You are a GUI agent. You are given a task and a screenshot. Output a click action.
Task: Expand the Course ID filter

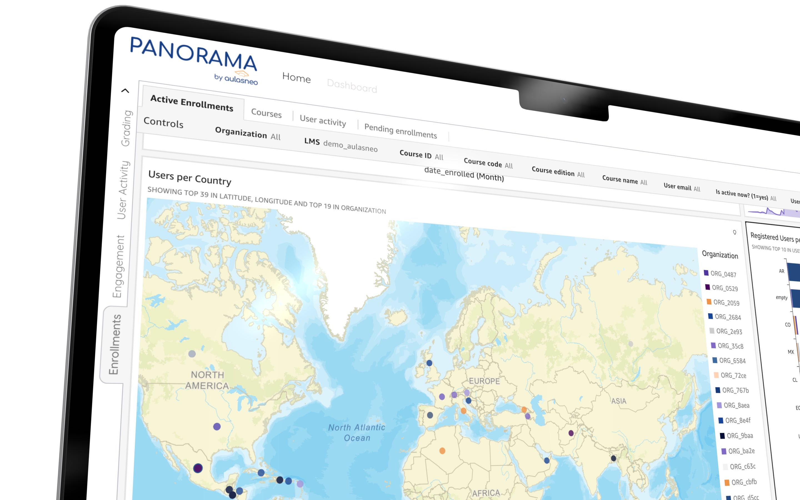421,155
